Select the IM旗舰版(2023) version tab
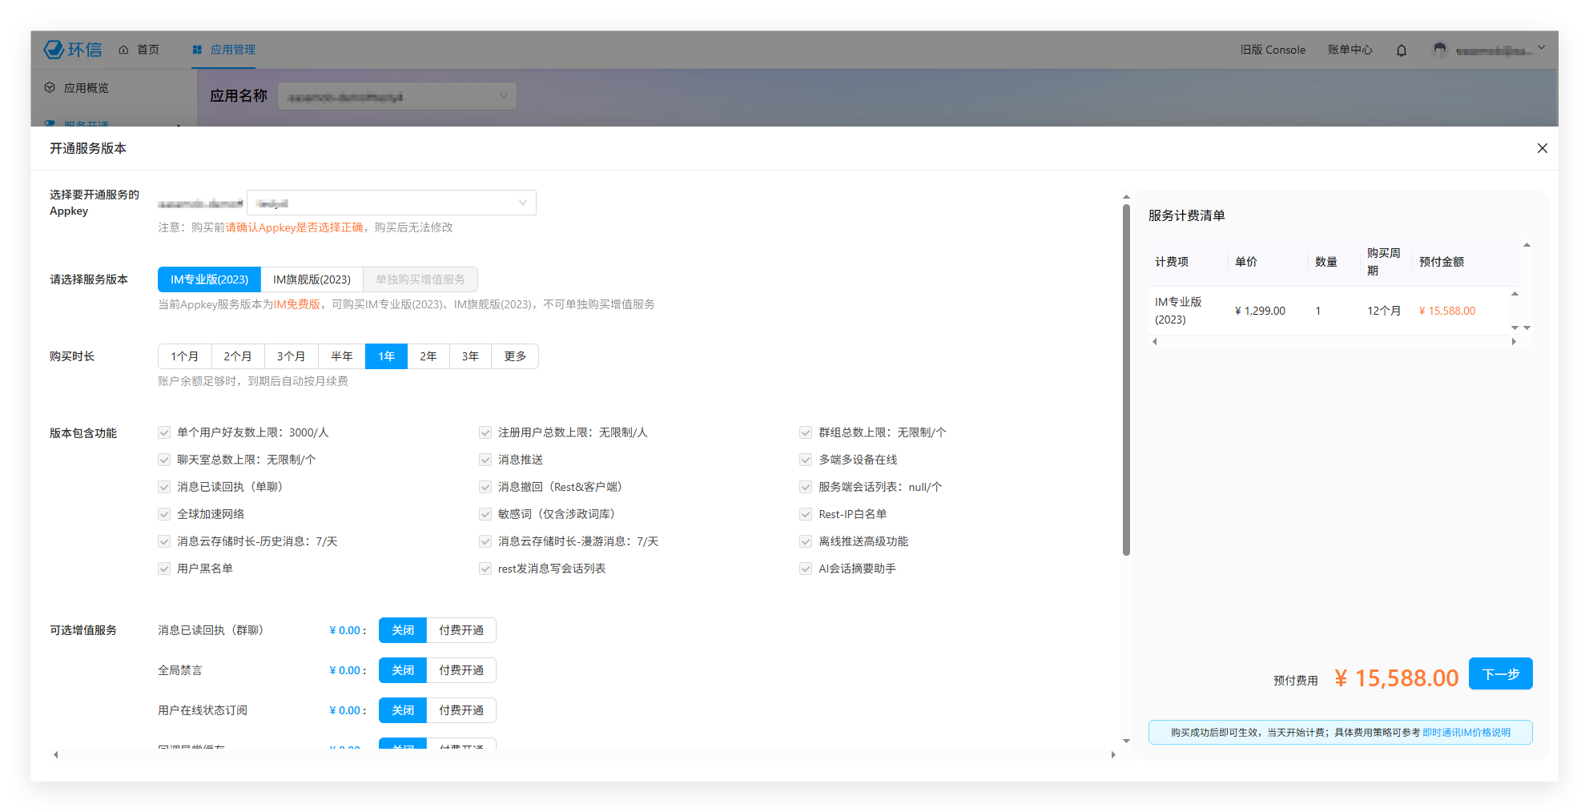 312,279
